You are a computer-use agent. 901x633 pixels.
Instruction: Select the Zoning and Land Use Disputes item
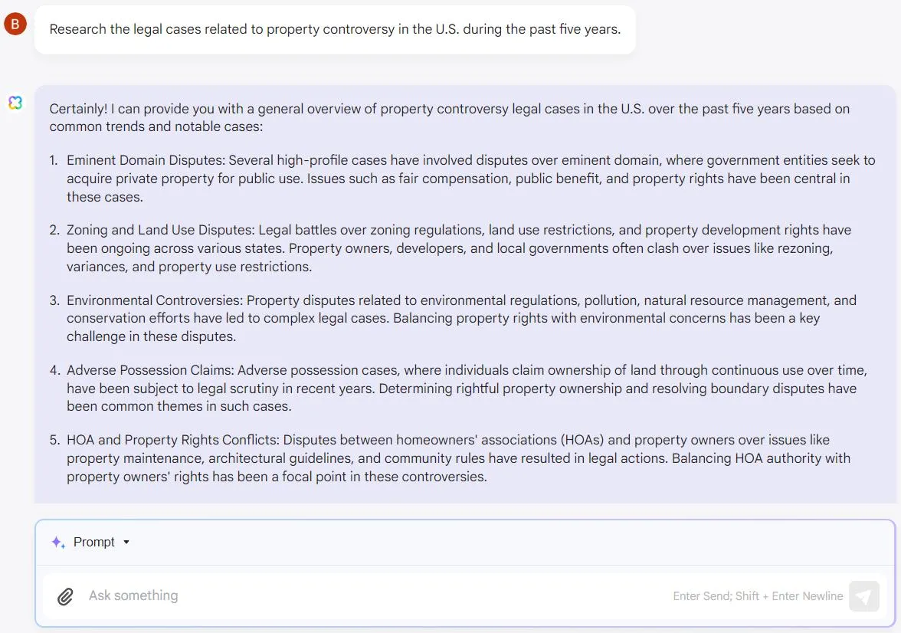click(x=459, y=248)
